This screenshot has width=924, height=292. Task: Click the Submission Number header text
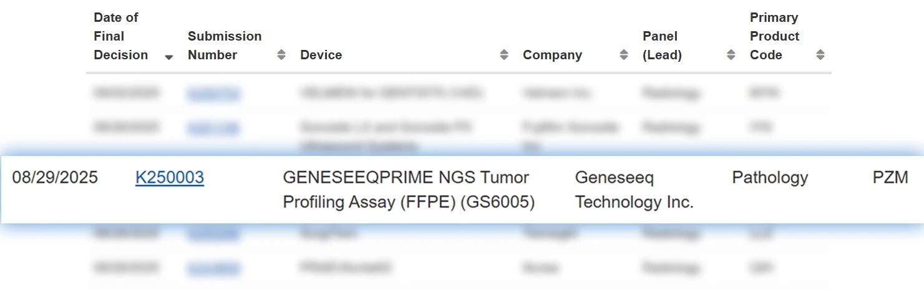tap(225, 46)
